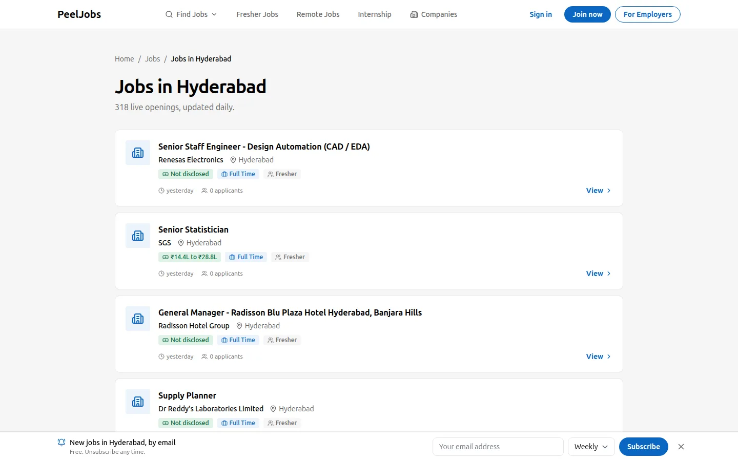Click the bell icon in the email alert bar
Image resolution: width=738 pixels, height=461 pixels.
click(x=61, y=443)
